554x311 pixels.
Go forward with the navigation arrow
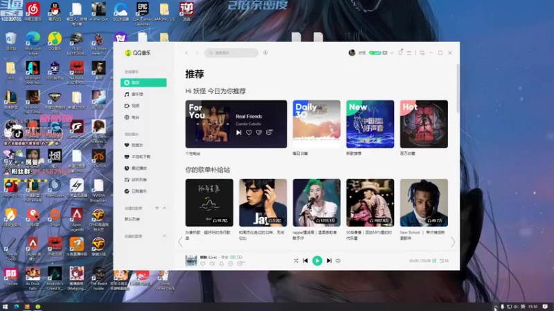(x=197, y=53)
